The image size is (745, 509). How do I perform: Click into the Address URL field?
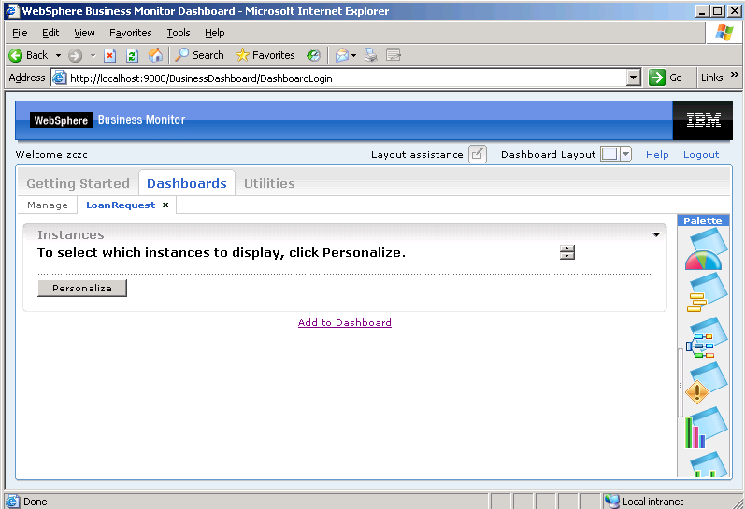347,78
